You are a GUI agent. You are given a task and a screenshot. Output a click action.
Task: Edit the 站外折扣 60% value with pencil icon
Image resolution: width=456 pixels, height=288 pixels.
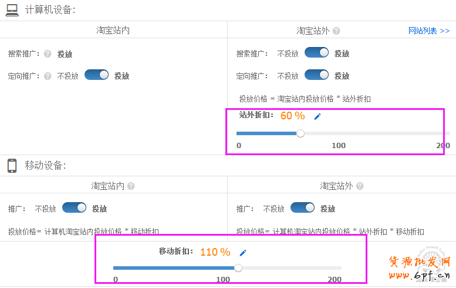[x=317, y=116]
